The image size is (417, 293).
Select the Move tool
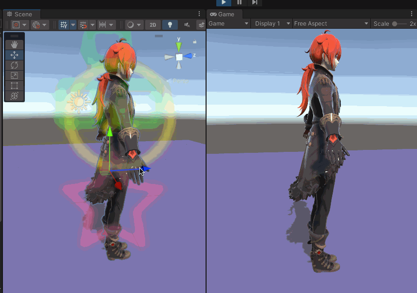pyautogui.click(x=14, y=55)
